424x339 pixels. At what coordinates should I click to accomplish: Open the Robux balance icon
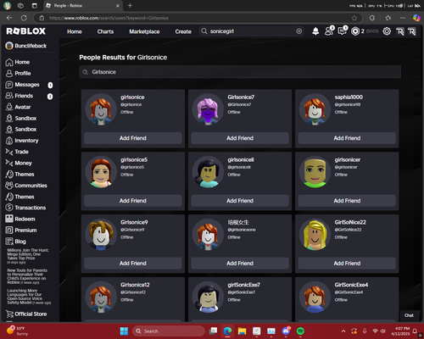tap(355, 31)
